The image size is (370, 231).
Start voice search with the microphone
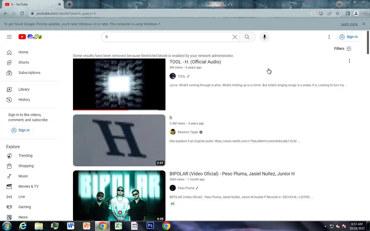pos(264,37)
